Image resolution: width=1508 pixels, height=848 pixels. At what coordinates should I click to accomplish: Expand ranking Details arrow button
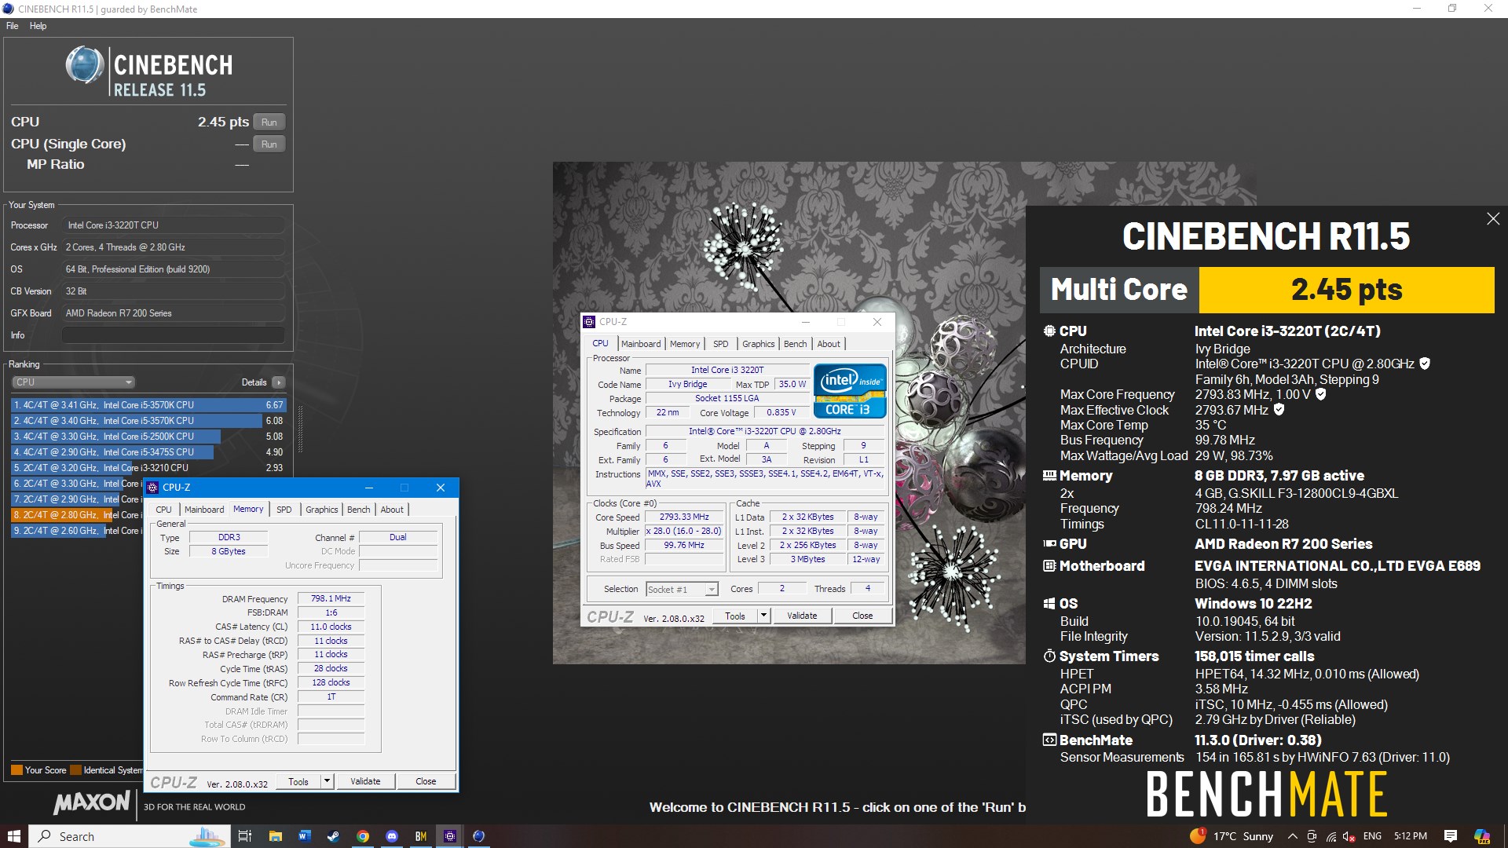pyautogui.click(x=279, y=382)
